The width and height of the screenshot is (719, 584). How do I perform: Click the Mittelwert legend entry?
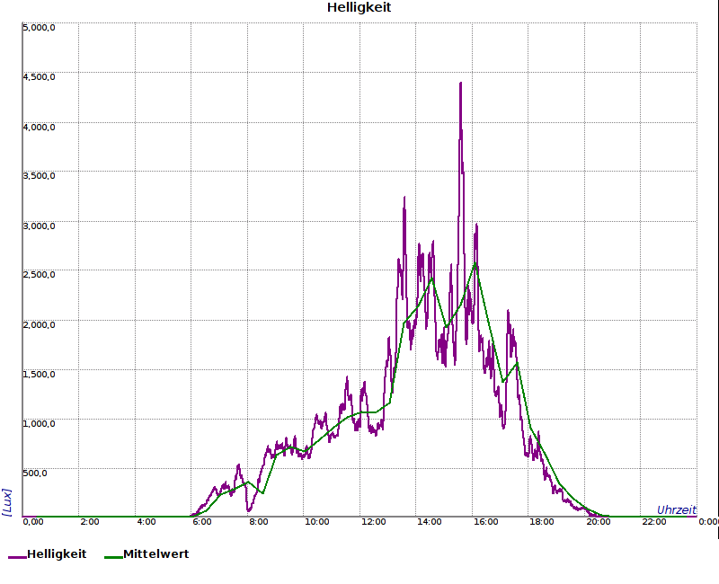click(146, 554)
